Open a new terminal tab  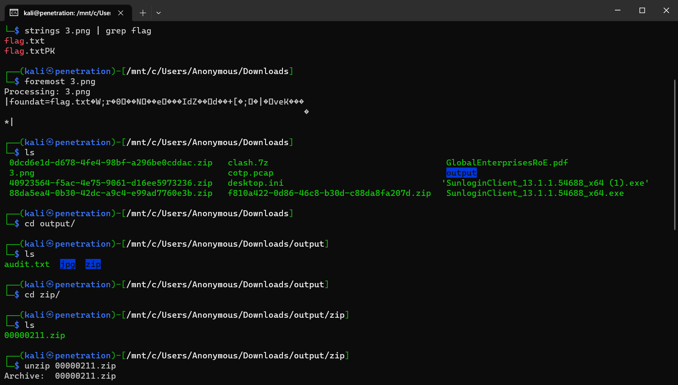click(x=143, y=13)
